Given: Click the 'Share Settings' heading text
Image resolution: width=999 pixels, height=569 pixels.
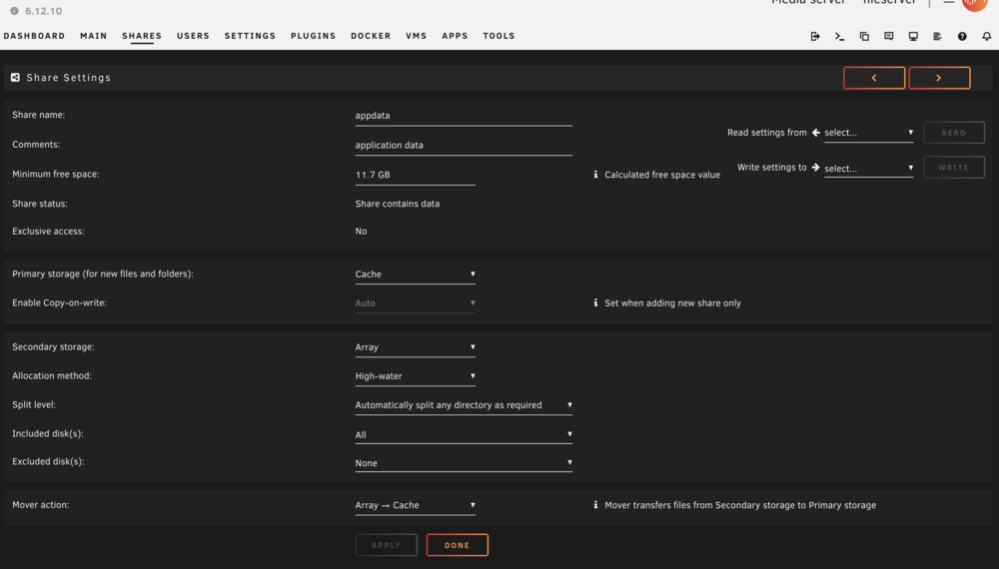Looking at the screenshot, I should (69, 78).
